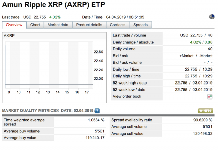Open the order book icon
The width and height of the screenshot is (218, 152).
[x=210, y=96]
